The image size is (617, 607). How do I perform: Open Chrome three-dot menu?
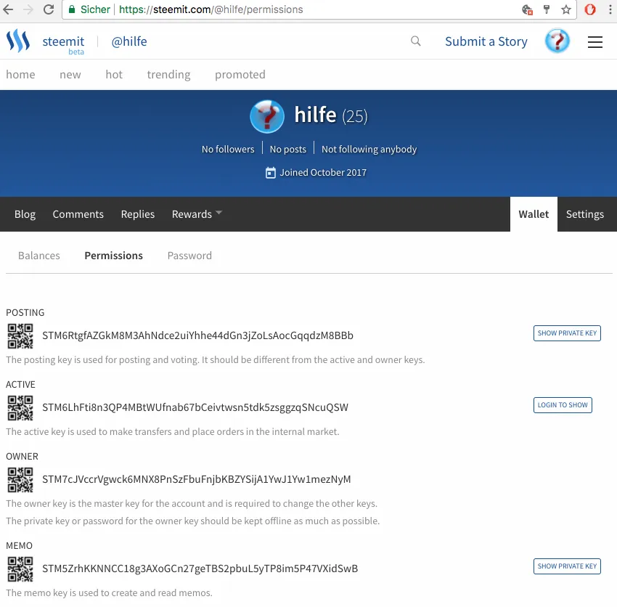click(x=610, y=9)
